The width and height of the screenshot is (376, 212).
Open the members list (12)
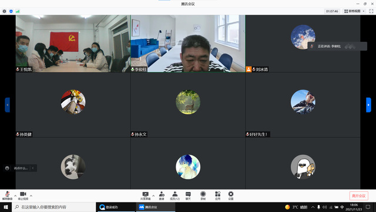click(x=175, y=196)
